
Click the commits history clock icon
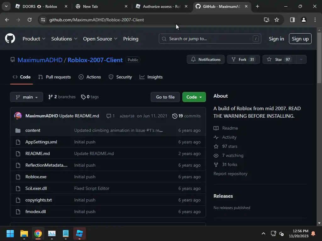tap(175, 116)
